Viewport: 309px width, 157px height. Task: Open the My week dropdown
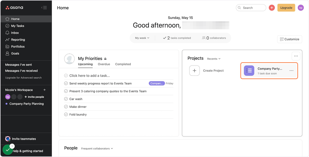coord(142,38)
